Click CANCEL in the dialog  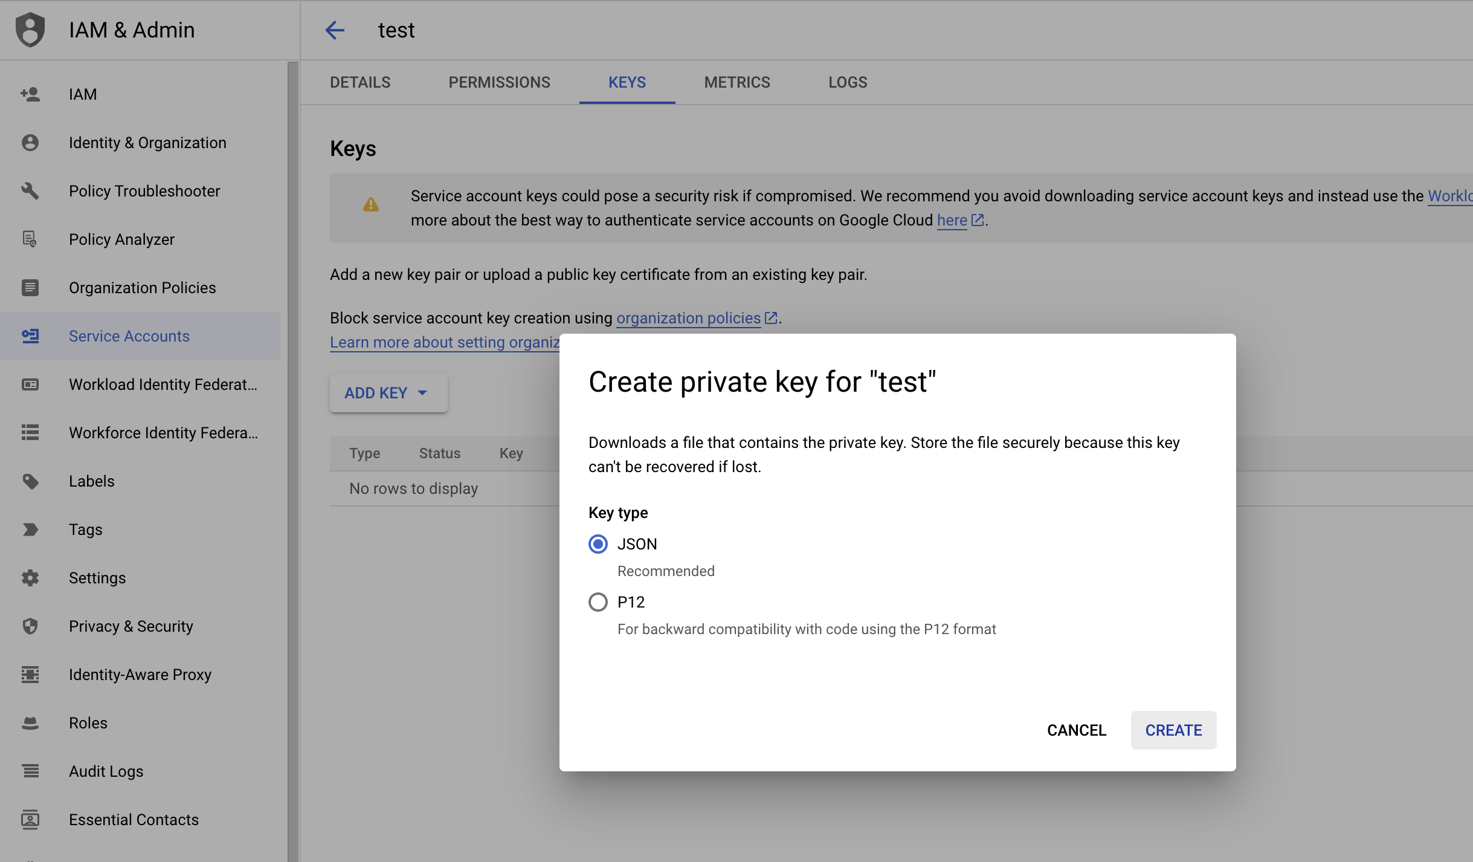coord(1077,730)
